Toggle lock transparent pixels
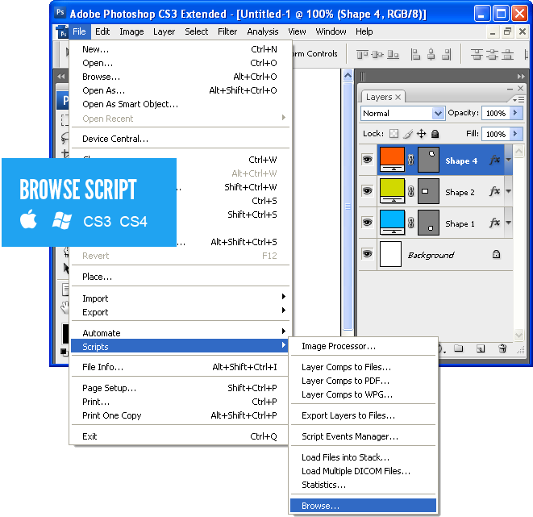 point(394,134)
